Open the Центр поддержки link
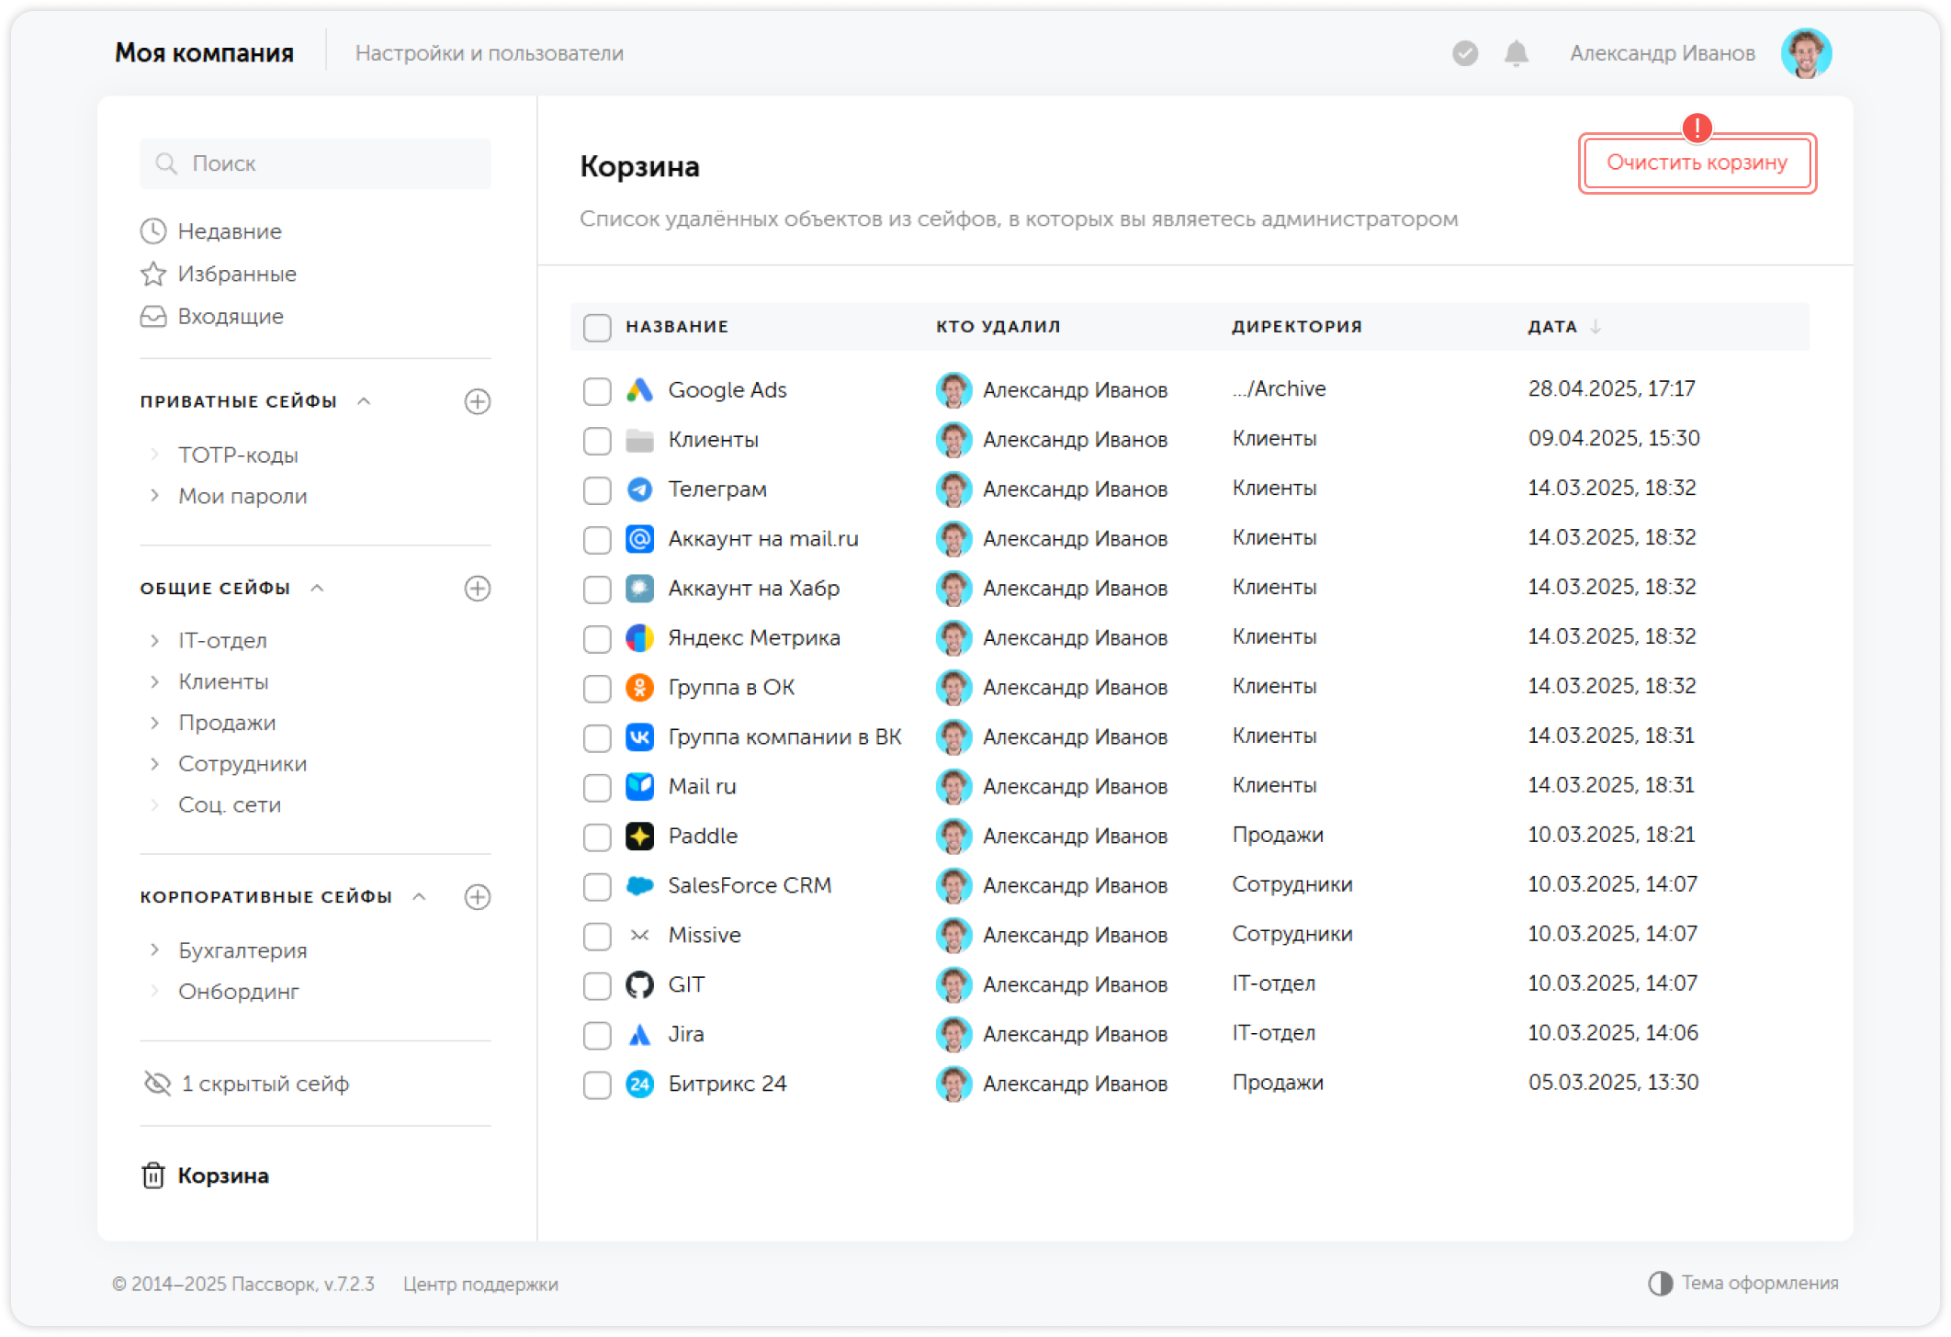 coord(480,1284)
